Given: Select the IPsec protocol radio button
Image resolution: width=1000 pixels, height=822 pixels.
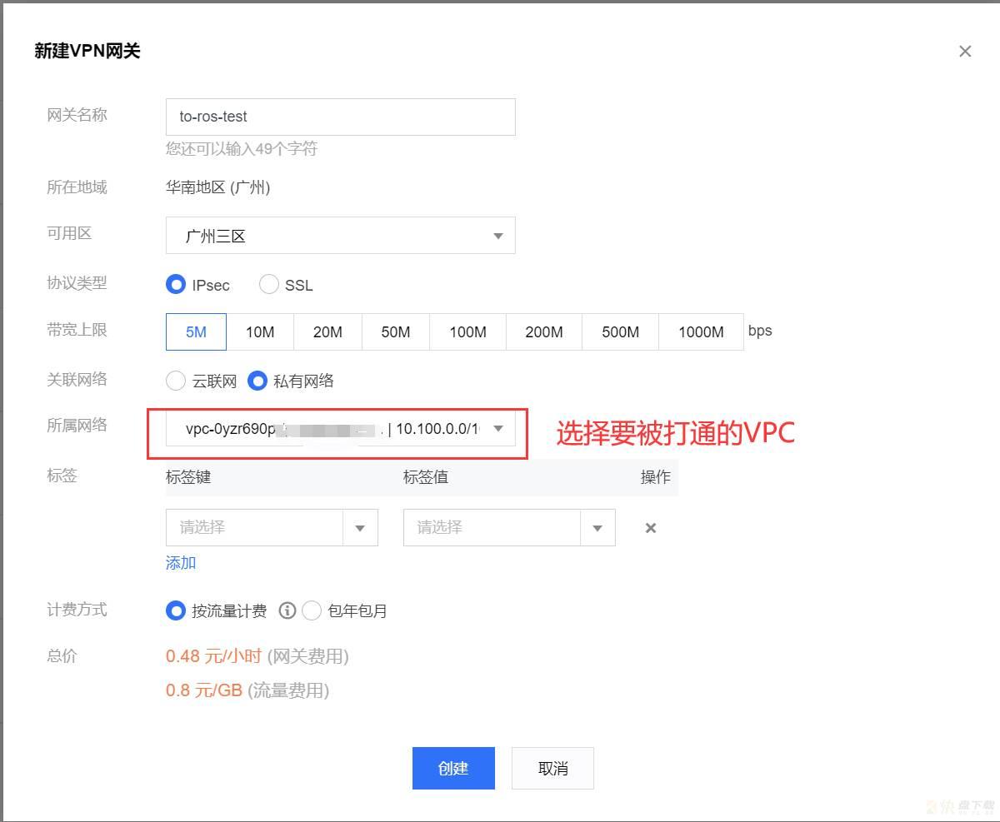Looking at the screenshot, I should click(x=175, y=285).
